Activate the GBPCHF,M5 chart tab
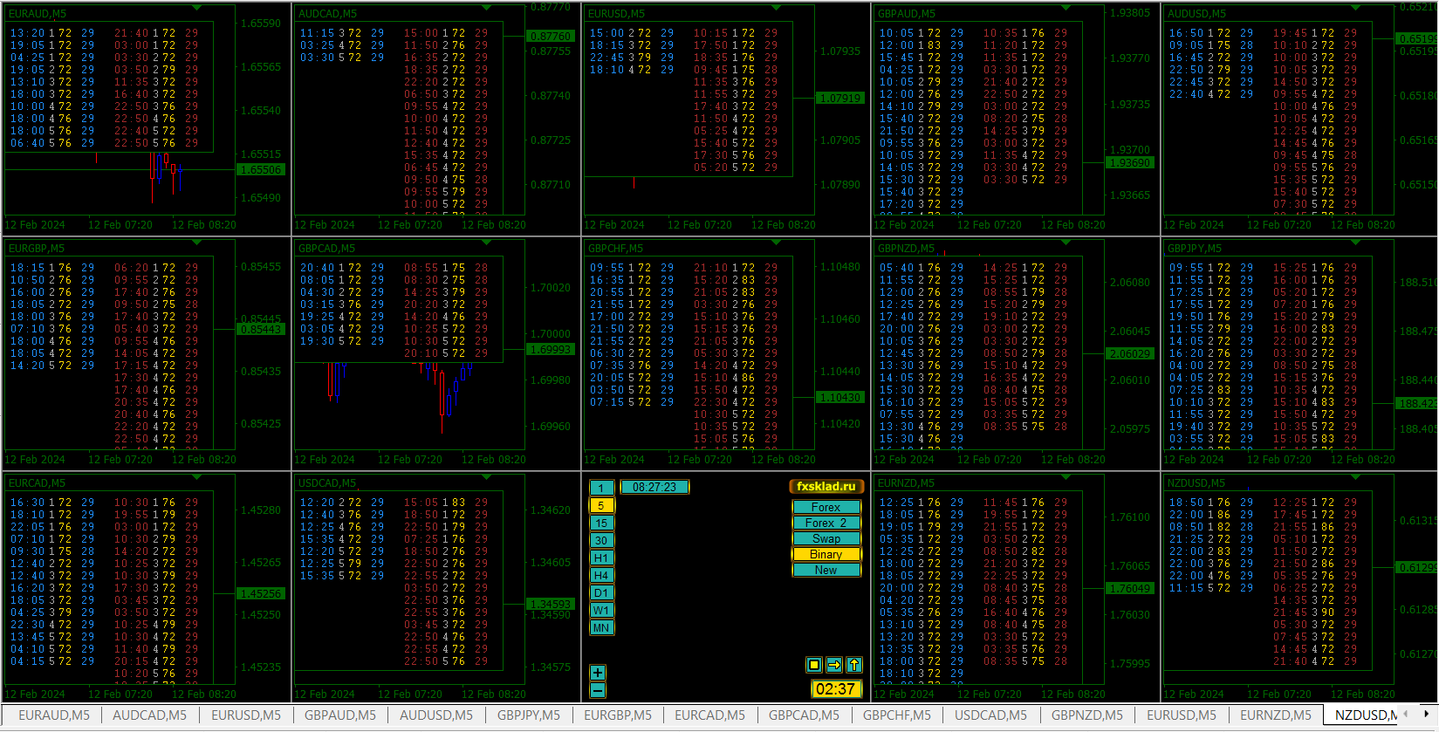The image size is (1439, 732). (x=897, y=715)
